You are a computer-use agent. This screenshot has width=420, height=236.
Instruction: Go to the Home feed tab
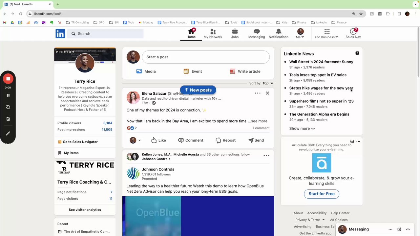[x=191, y=33]
